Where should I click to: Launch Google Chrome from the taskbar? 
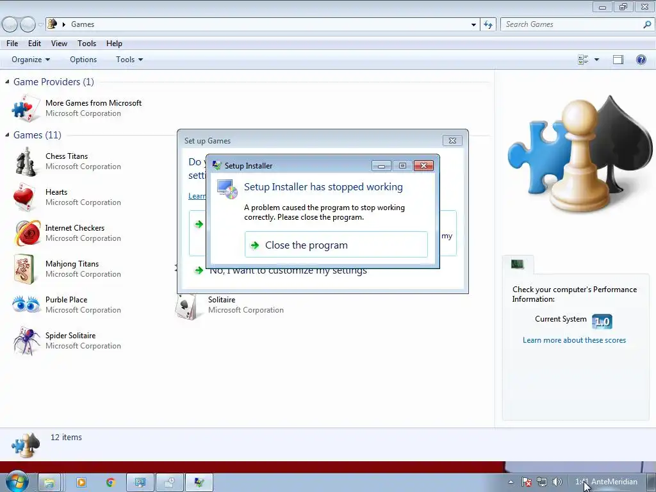click(110, 483)
